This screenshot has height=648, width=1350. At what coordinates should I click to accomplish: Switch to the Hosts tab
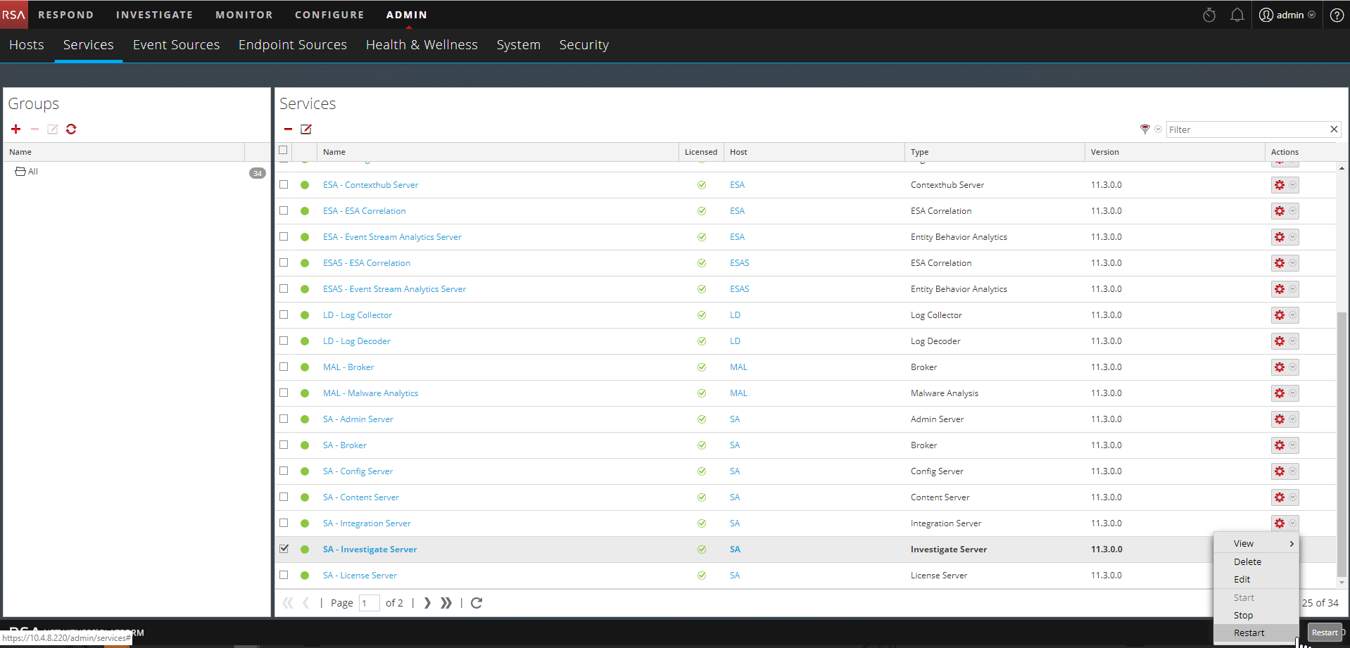pos(26,44)
